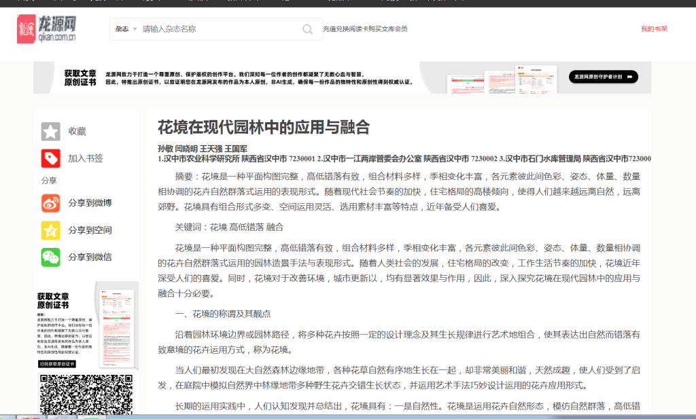Click the green WeChat share icon
Image resolution: width=696 pixels, height=419 pixels.
[50, 257]
